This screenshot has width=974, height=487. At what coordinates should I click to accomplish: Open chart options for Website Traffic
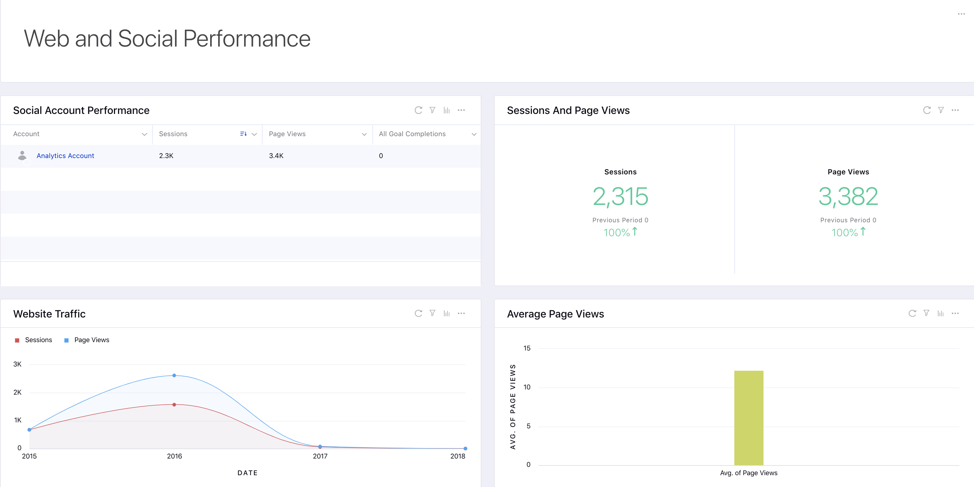point(447,313)
